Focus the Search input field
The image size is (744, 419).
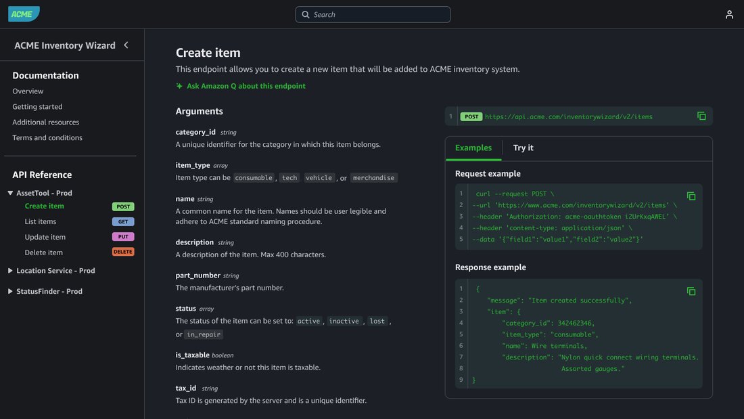(373, 15)
